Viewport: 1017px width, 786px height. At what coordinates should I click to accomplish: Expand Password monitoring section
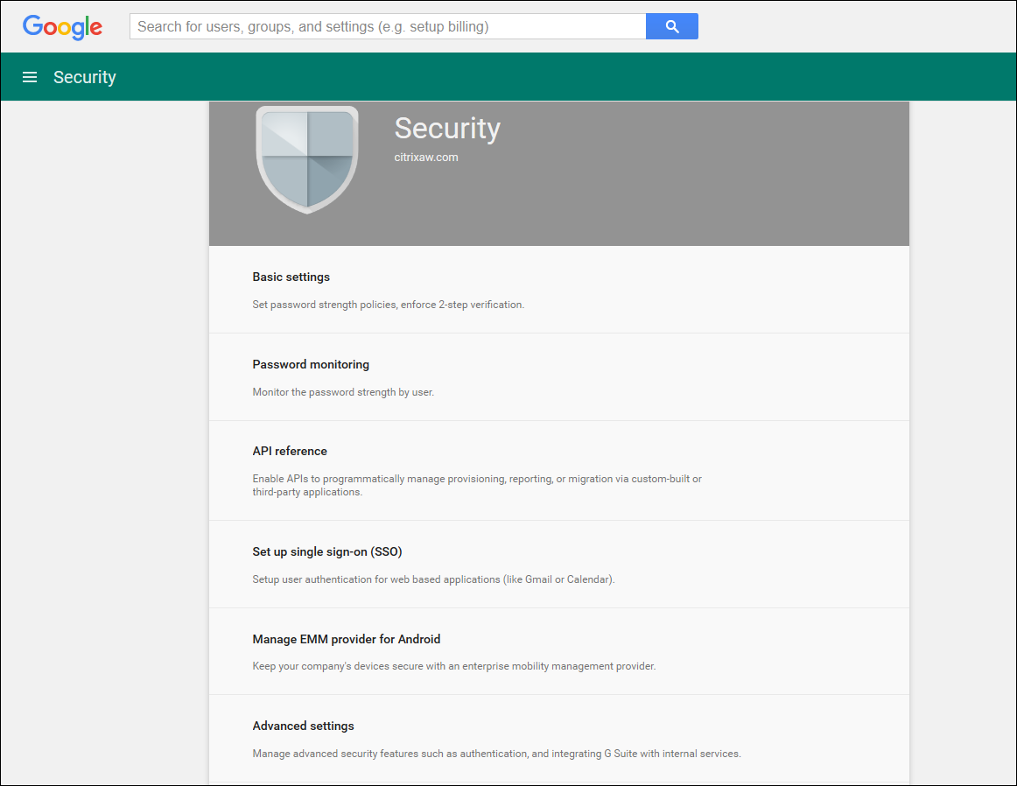(311, 365)
